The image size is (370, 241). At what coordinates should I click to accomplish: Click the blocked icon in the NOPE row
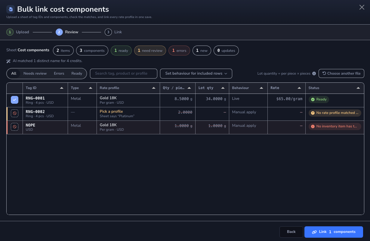click(14, 127)
